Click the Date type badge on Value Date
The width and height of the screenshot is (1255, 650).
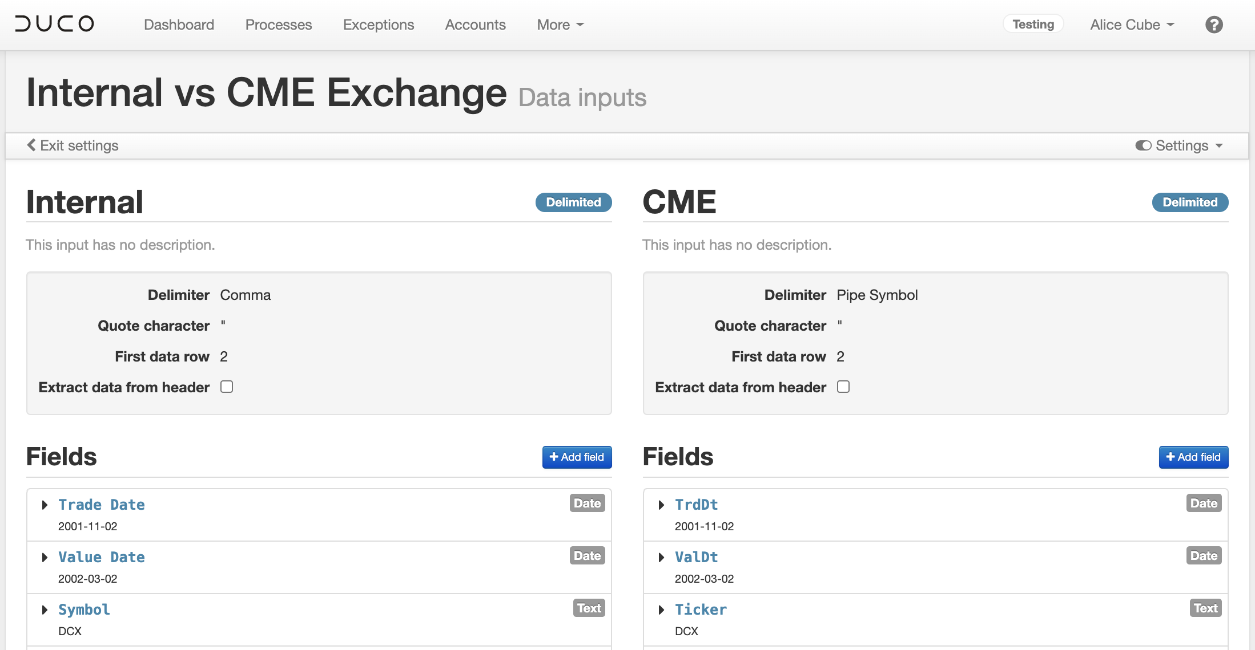tap(587, 555)
